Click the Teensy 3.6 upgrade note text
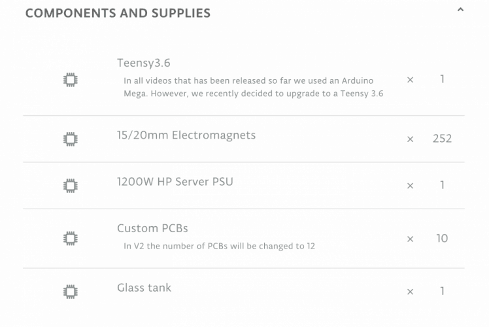Viewport: 489px width, 327px height. (254, 87)
